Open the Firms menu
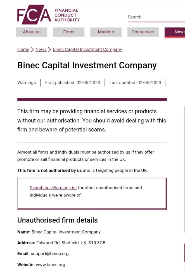This screenshot has width=185, height=271. [69, 32]
